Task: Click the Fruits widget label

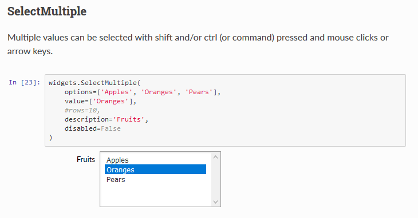Action: coord(86,159)
